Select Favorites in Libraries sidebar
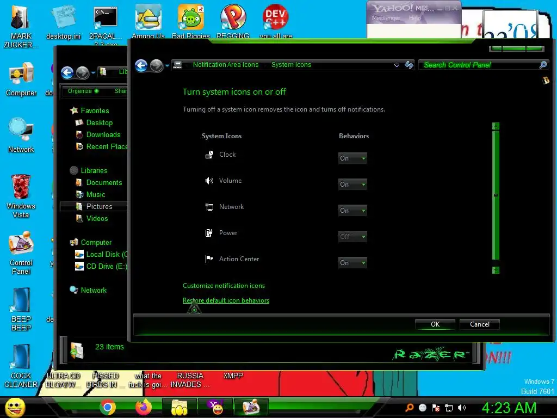This screenshot has height=418, width=557. point(95,110)
